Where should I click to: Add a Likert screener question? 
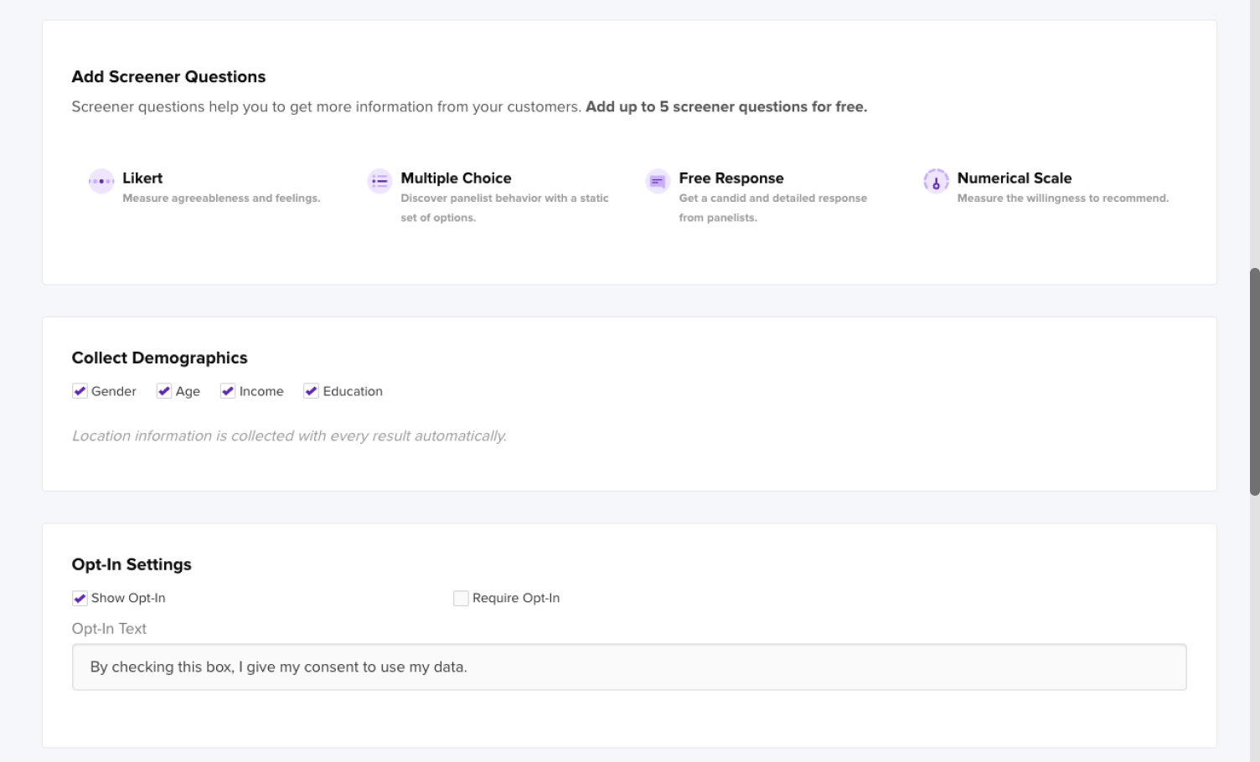(x=142, y=178)
